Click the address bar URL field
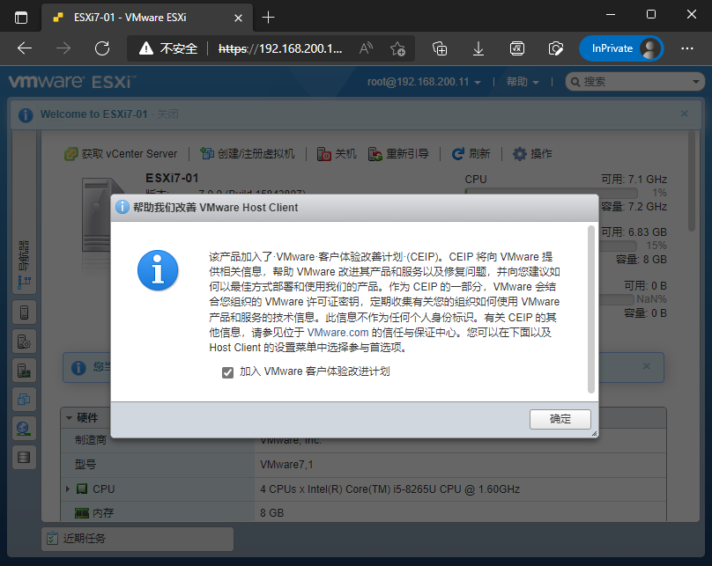Screen dimensions: 712x566 pos(280,48)
